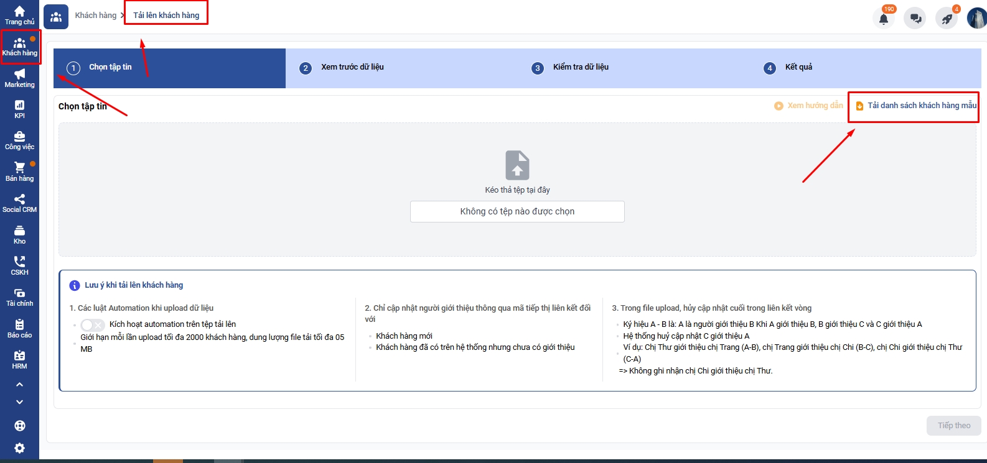987x463 pixels.
Task: Select step 1 Chọn tập tin
Action: click(x=169, y=68)
